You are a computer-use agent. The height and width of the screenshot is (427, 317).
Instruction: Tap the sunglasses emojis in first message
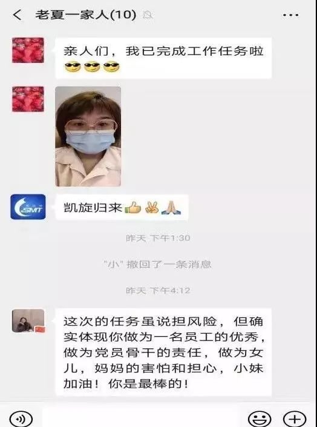pos(92,67)
